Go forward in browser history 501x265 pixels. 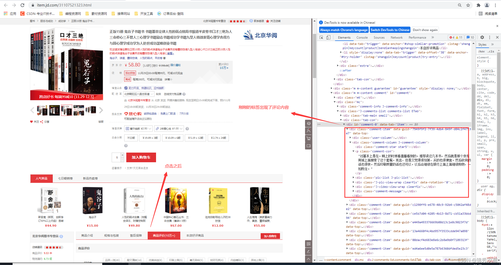coord(14,5)
